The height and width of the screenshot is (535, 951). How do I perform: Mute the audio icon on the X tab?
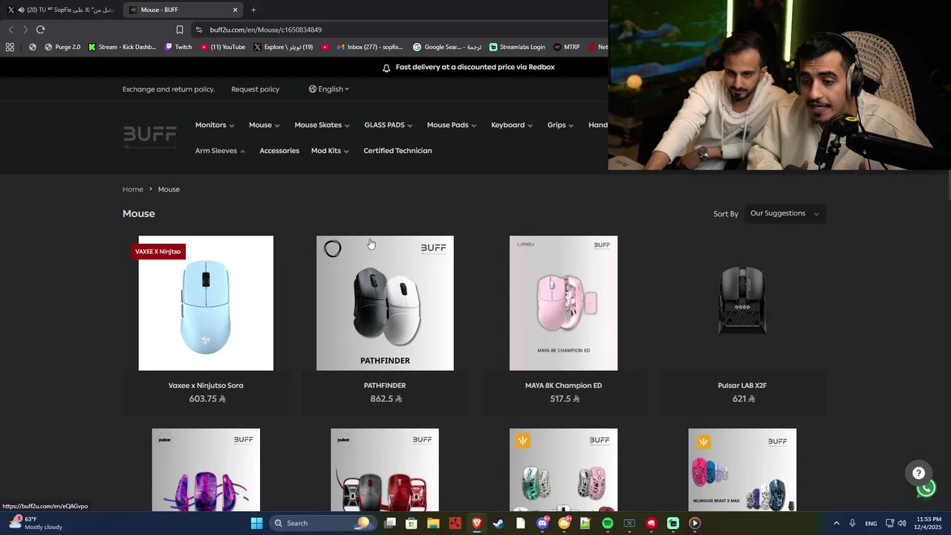point(21,10)
